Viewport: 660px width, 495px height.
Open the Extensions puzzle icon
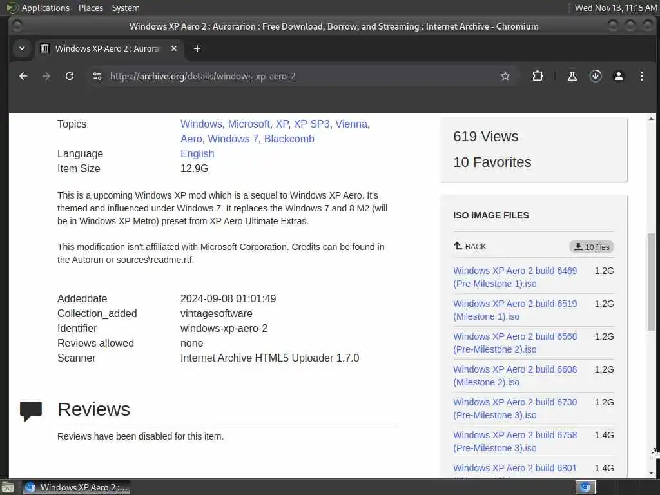click(x=538, y=76)
